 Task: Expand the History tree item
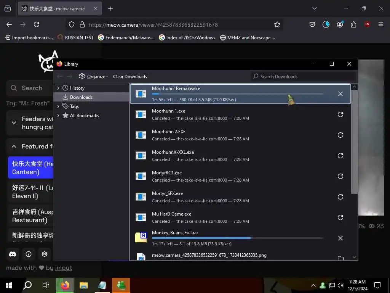58,88
